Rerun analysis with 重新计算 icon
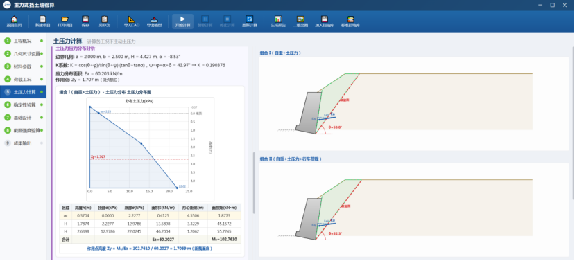Image resolution: width=575 pixels, height=261 pixels. 250,21
